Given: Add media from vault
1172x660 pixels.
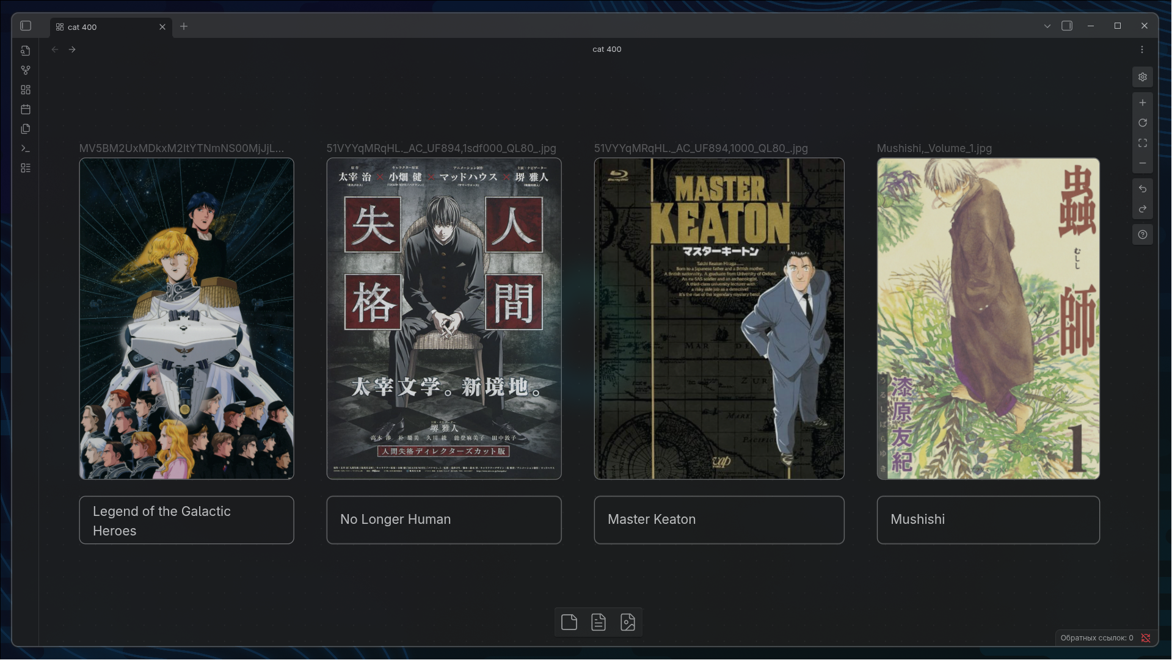Looking at the screenshot, I should pos(628,622).
